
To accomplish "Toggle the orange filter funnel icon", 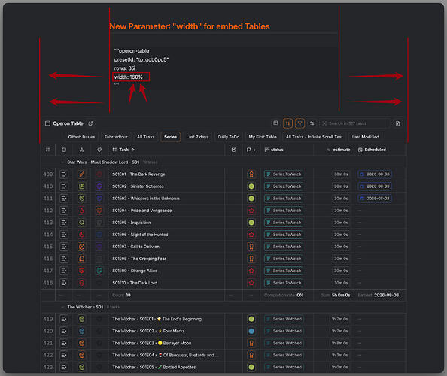I will click(x=300, y=123).
